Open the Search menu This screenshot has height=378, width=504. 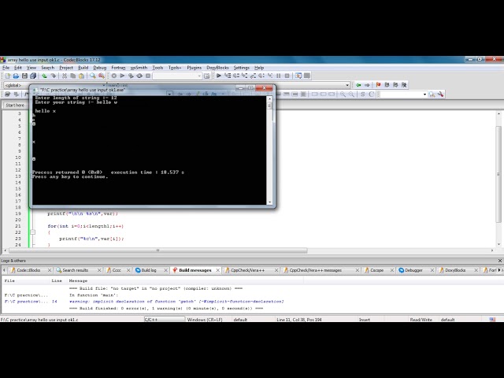click(47, 68)
